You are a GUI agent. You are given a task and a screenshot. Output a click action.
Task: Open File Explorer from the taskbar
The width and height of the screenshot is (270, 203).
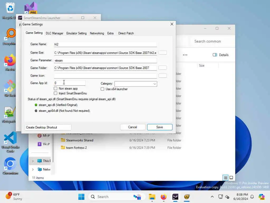[x=152, y=197]
